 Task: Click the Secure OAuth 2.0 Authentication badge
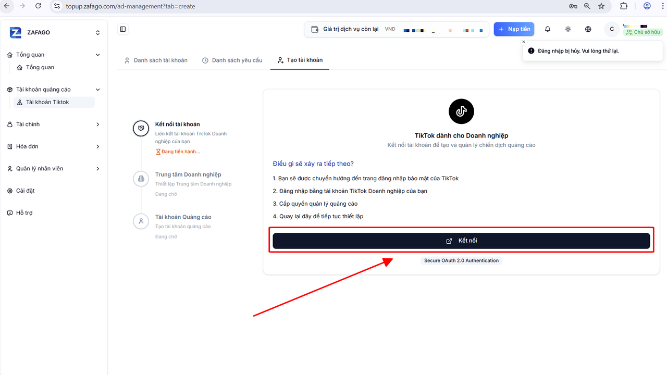(x=461, y=260)
